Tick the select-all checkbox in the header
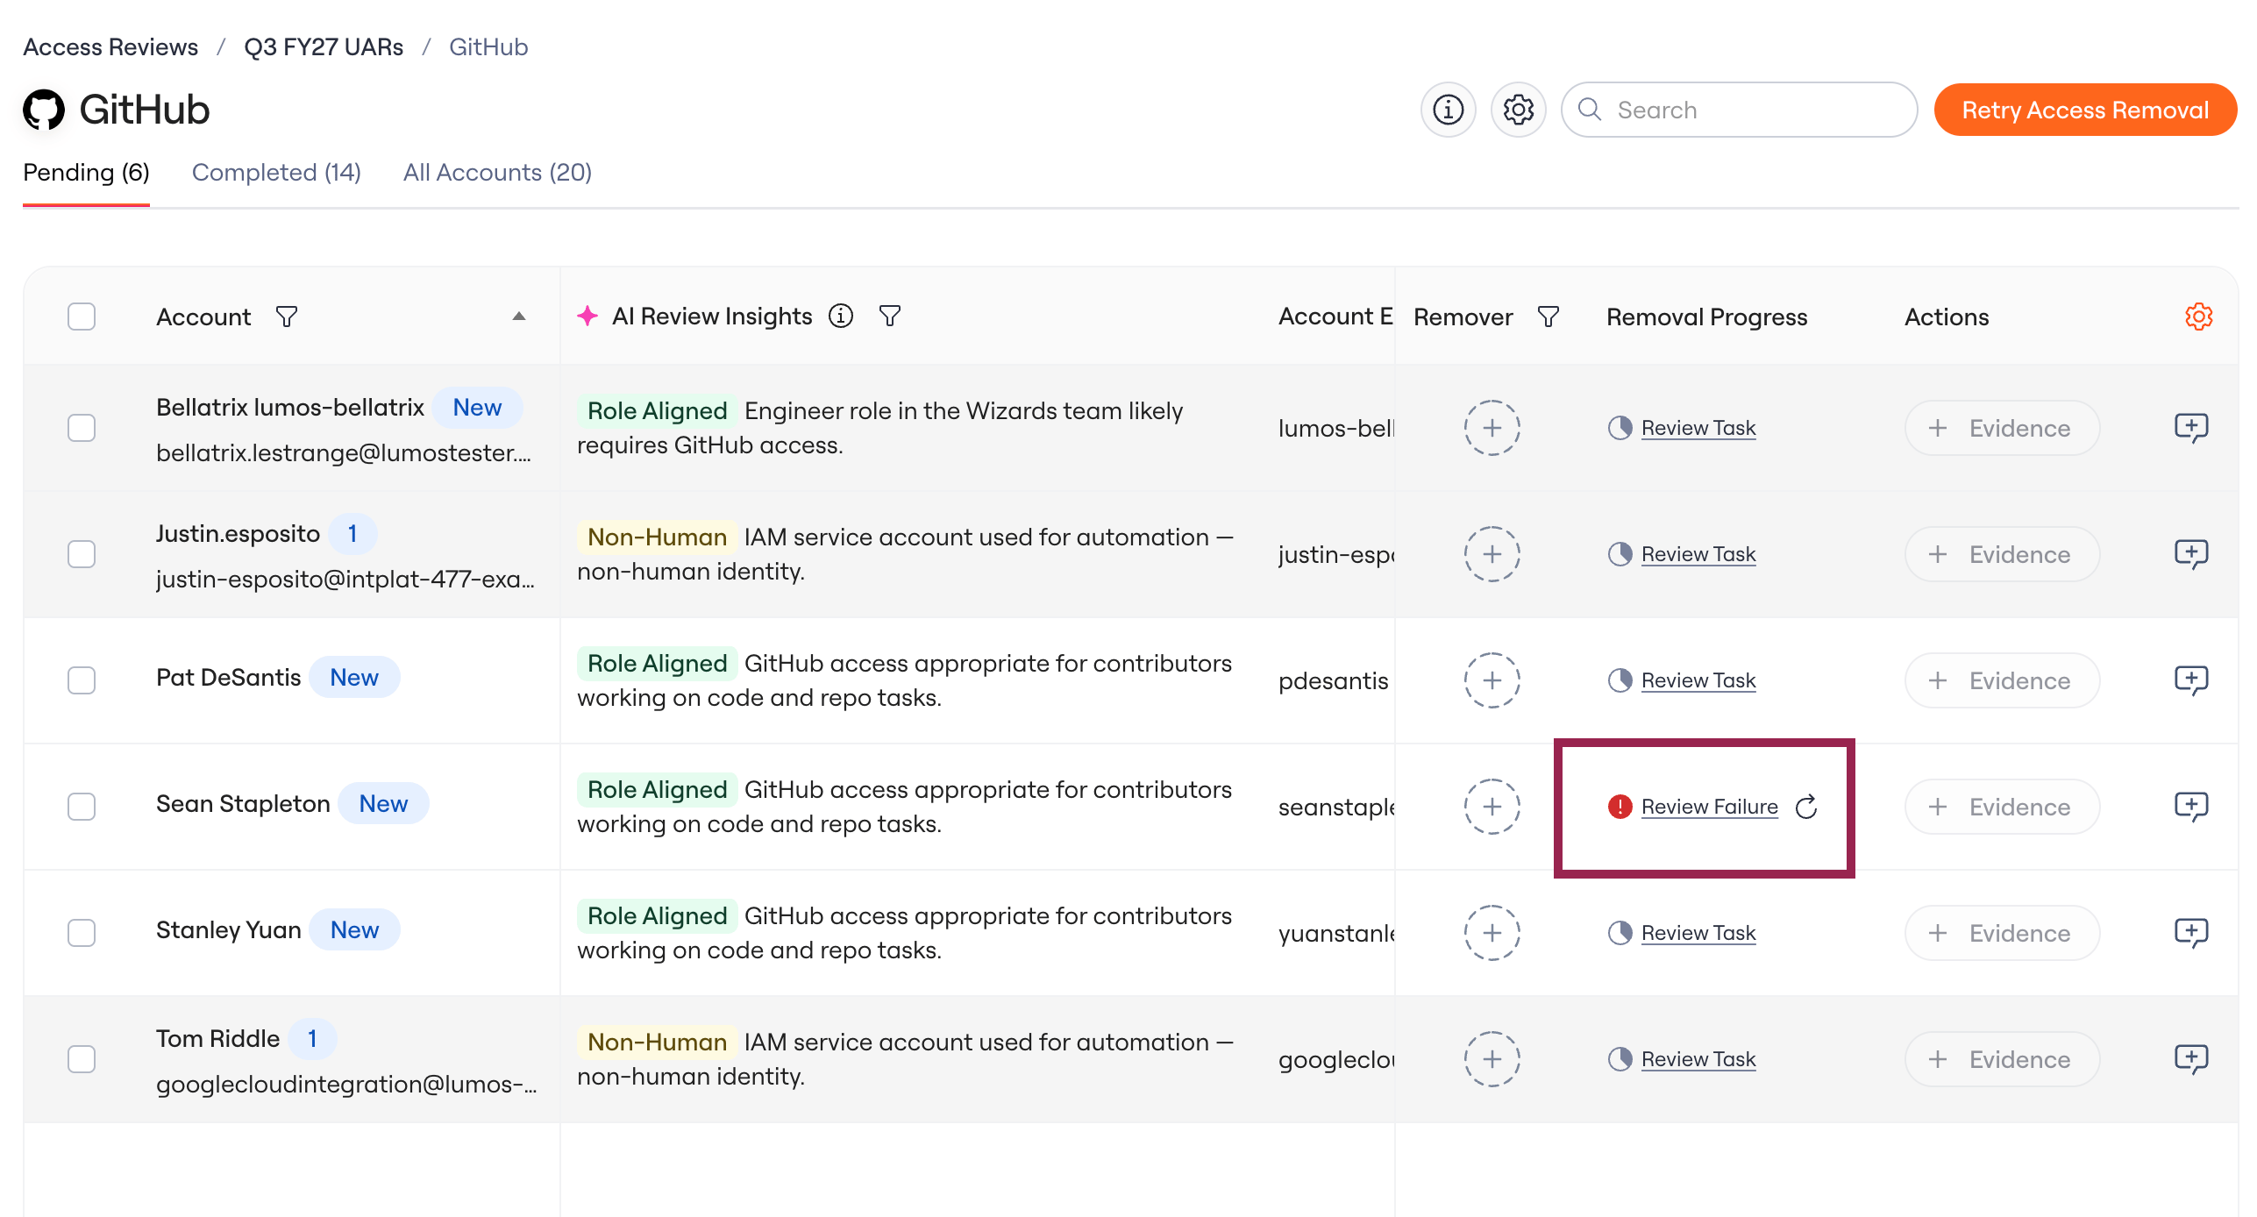 click(82, 317)
